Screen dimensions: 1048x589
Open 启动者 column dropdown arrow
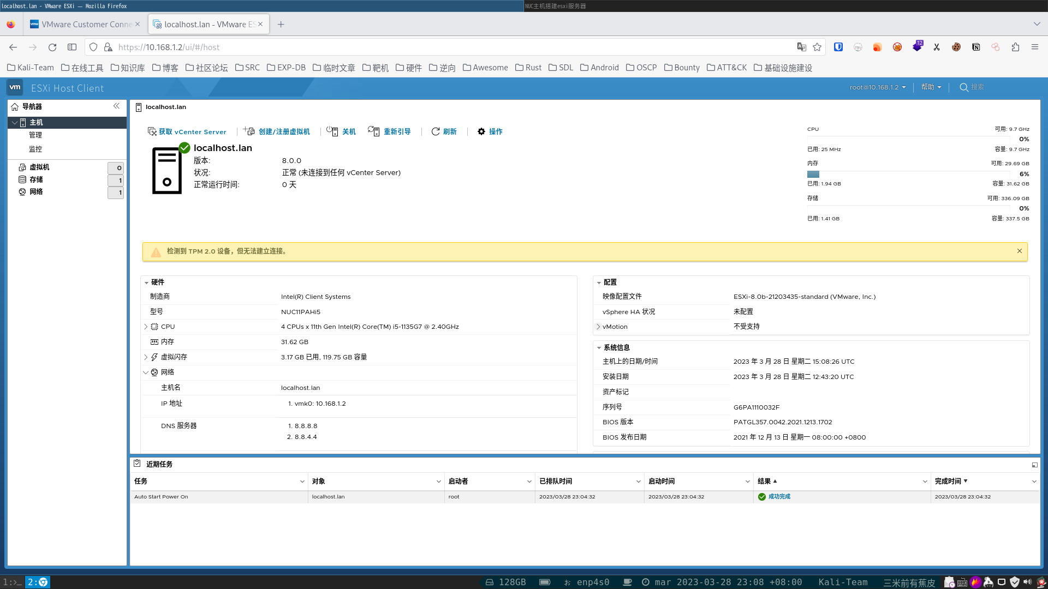(529, 481)
